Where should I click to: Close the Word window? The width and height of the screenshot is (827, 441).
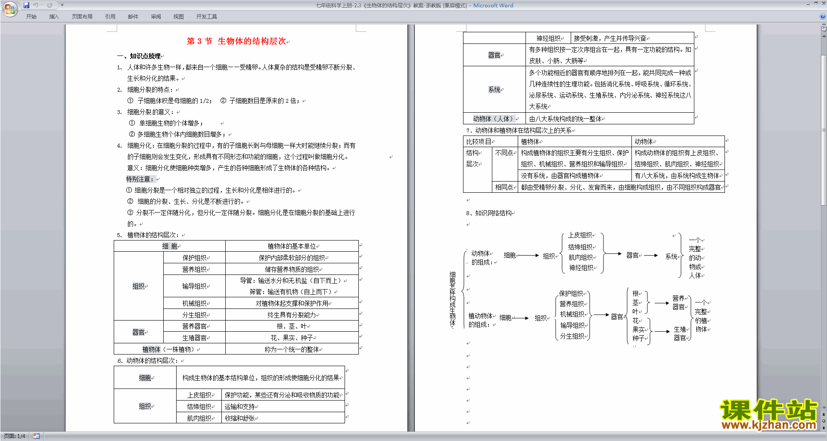click(x=823, y=3)
